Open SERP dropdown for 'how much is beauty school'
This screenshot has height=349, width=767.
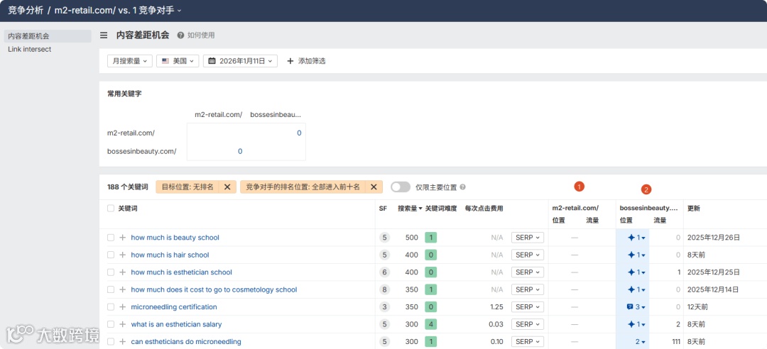[527, 238]
